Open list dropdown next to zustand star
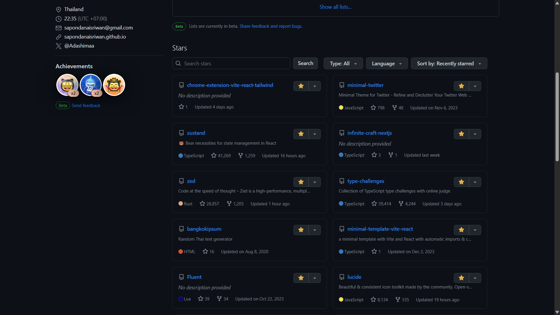 click(315, 134)
